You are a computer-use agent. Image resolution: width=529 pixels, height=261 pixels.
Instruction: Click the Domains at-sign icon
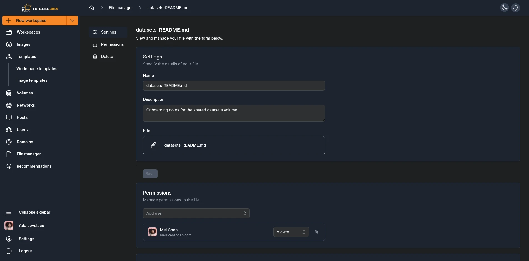pyautogui.click(x=9, y=142)
